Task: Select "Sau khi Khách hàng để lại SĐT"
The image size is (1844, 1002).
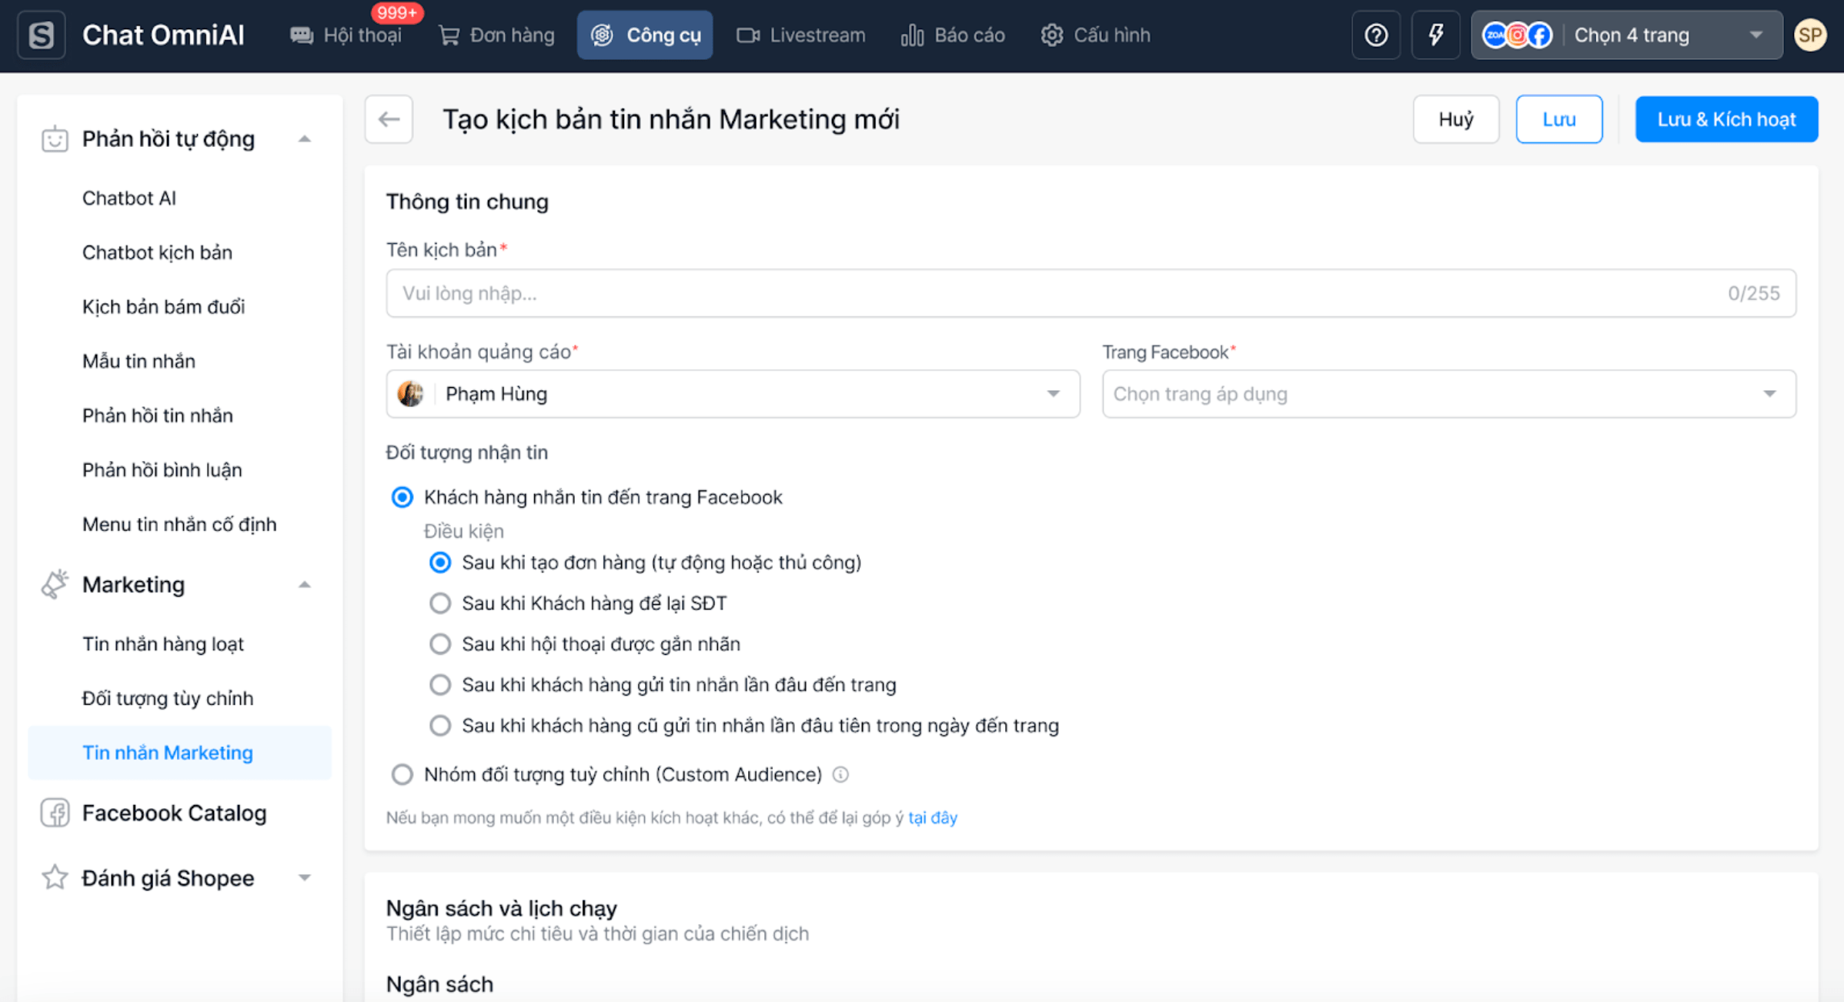Action: click(x=440, y=603)
